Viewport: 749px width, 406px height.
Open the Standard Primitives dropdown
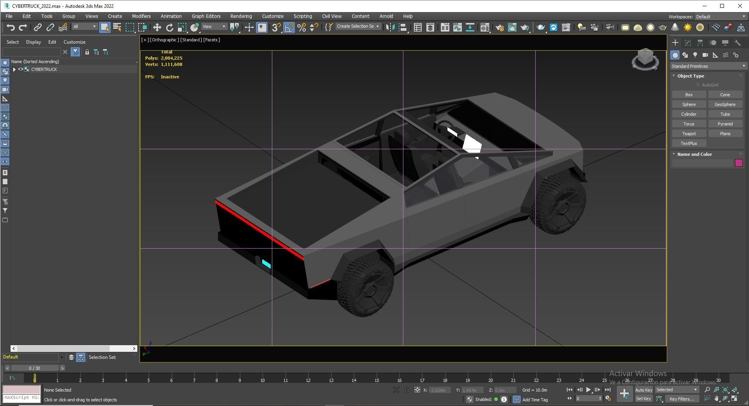point(708,66)
